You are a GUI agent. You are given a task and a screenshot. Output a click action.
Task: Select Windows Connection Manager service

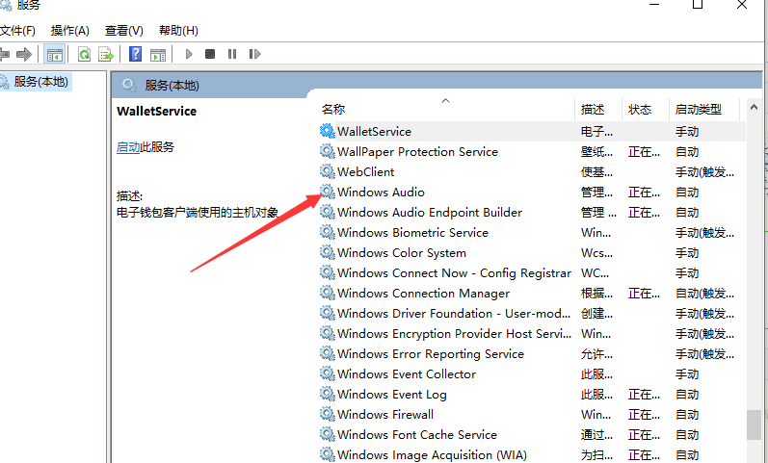(532, 294)
